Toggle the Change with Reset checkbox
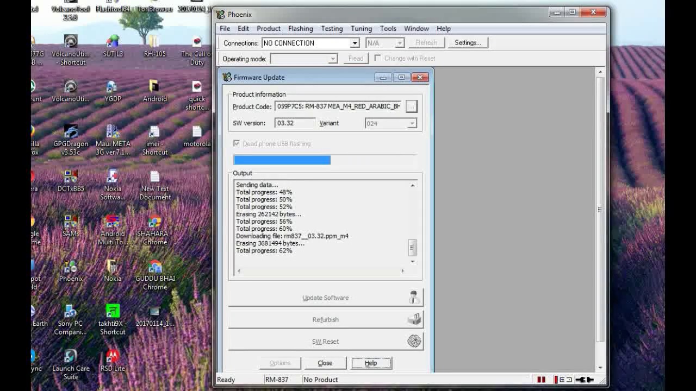 (377, 58)
